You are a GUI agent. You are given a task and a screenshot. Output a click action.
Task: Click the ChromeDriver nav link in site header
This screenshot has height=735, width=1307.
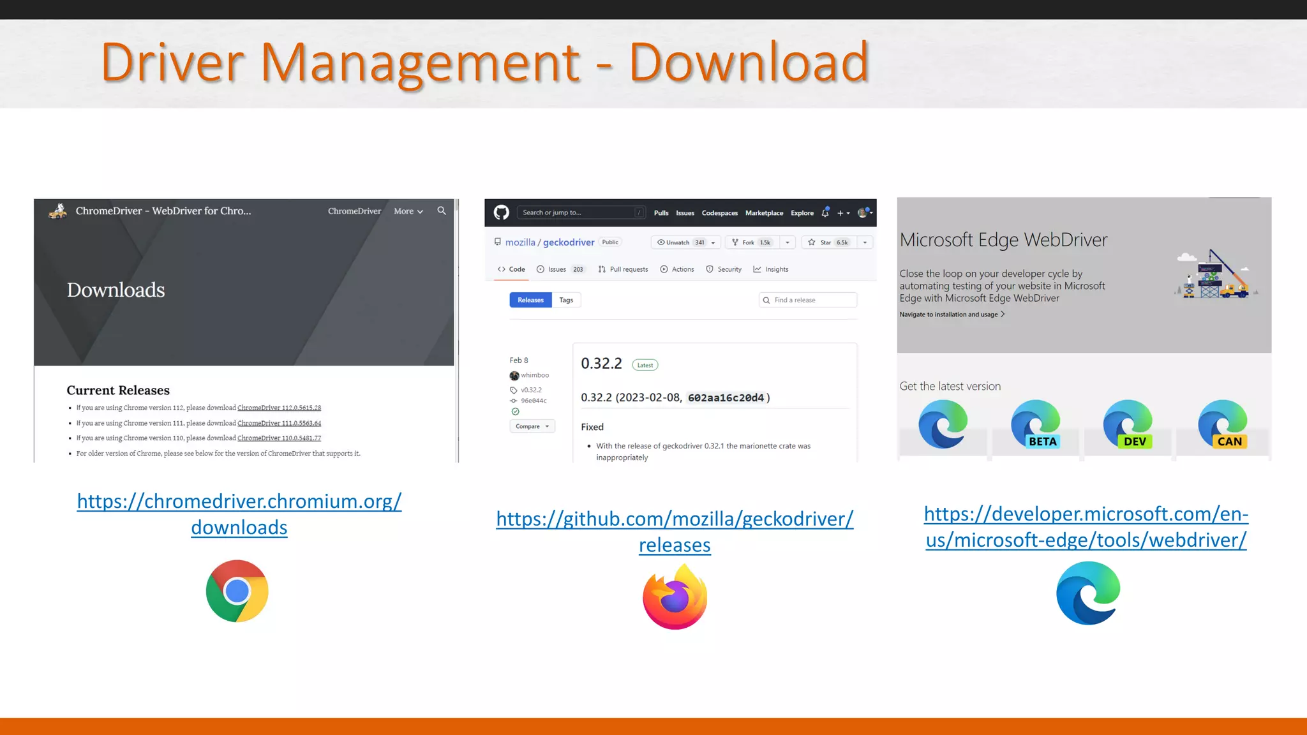coord(354,211)
